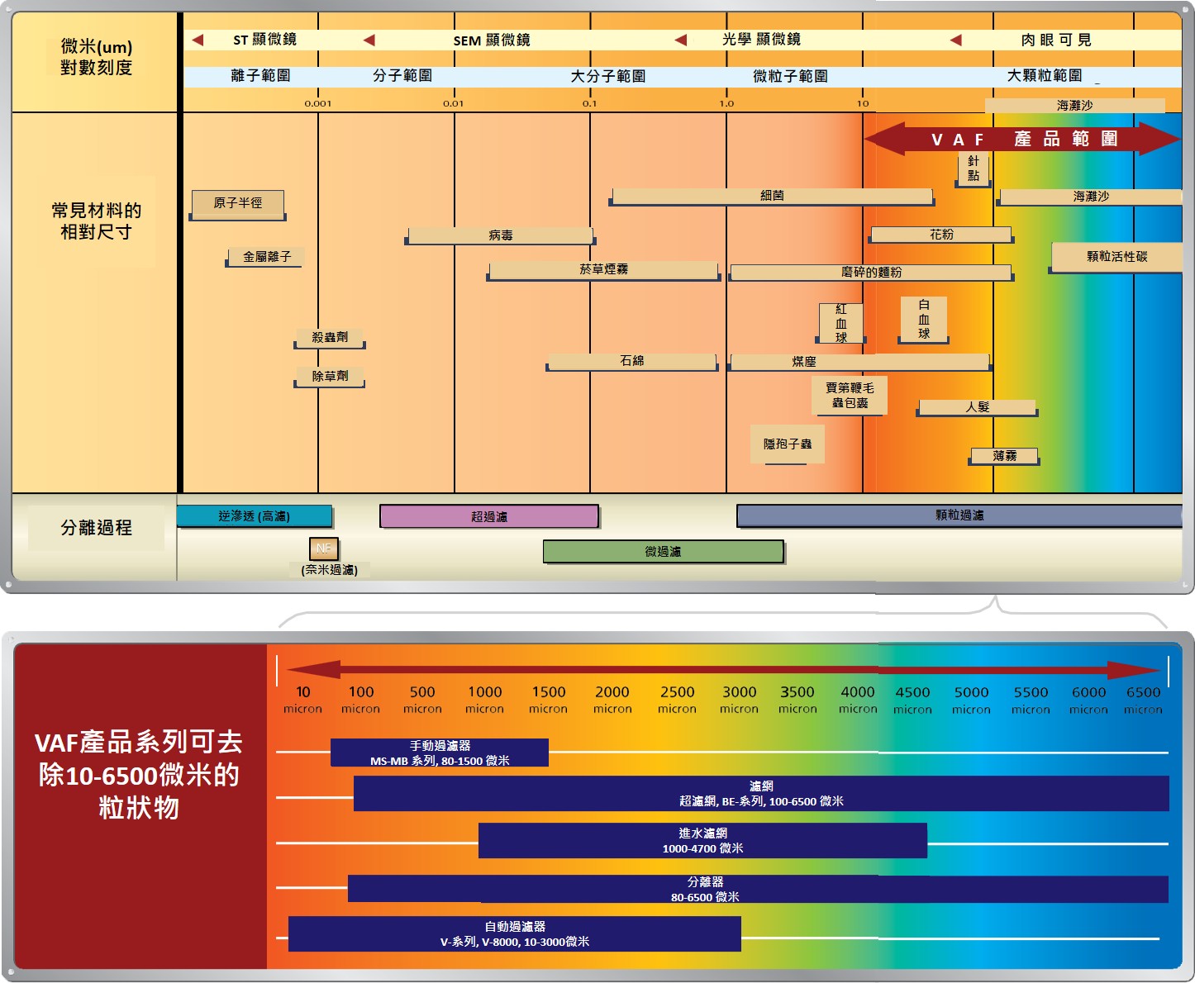Select the 紅血球 label box
This screenshot has height=983, width=1195.
840,323
